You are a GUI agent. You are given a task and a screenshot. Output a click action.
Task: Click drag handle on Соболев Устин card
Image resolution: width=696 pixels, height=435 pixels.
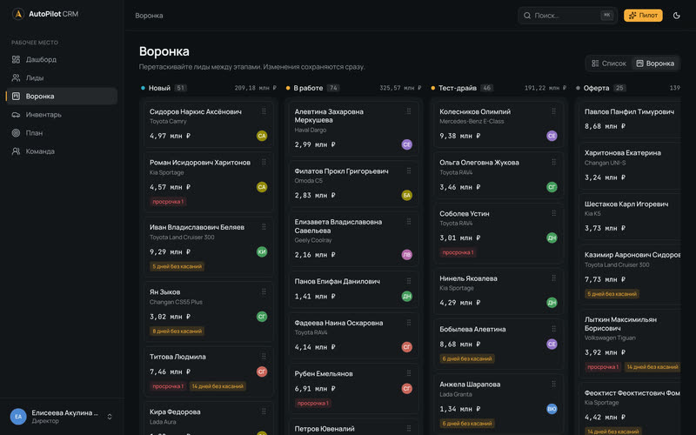click(x=553, y=213)
